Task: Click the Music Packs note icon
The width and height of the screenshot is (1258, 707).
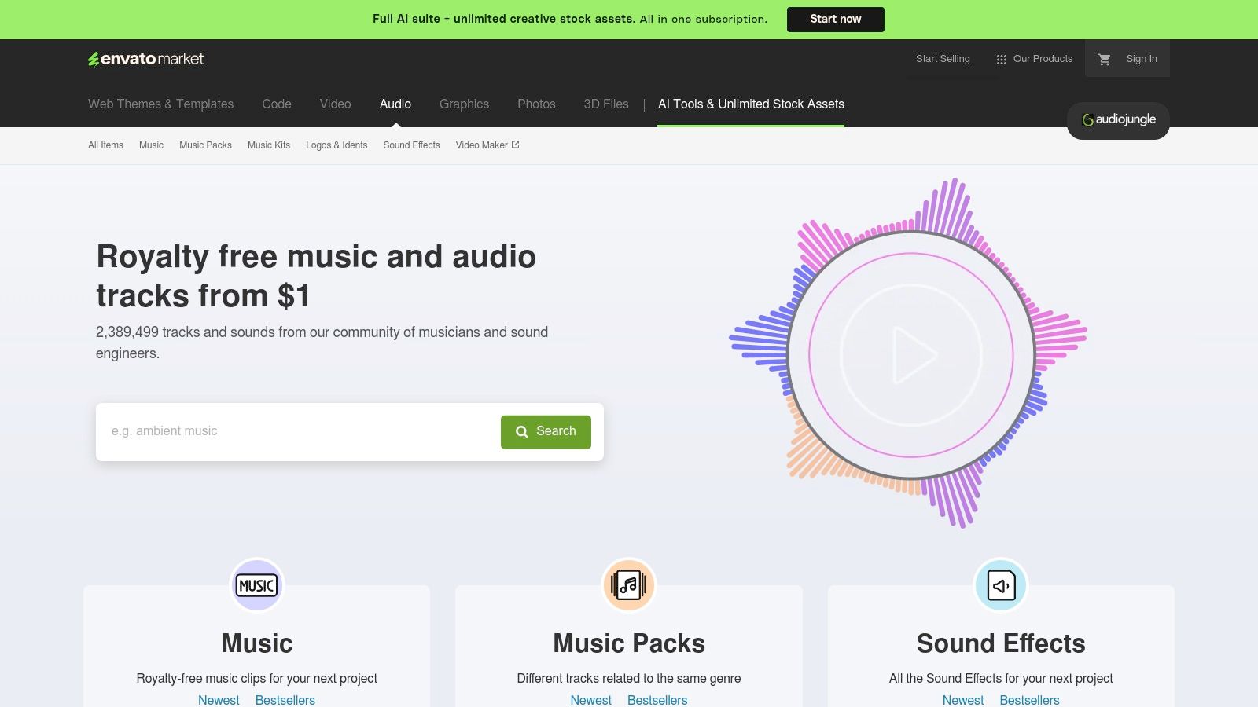Action: coord(628,584)
